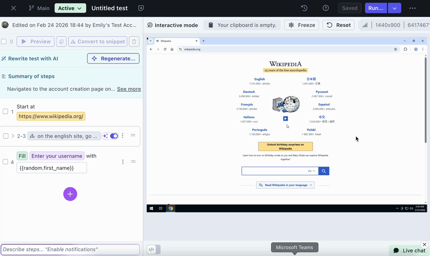Tick the checkbox for steps 2-3
The image size is (430, 256).
click(6, 136)
